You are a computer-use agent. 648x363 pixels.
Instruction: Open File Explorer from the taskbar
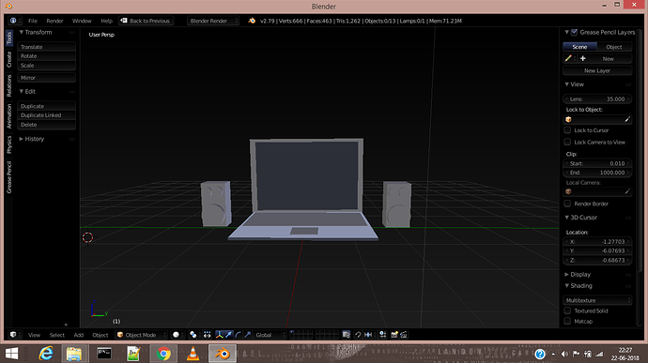coord(74,354)
